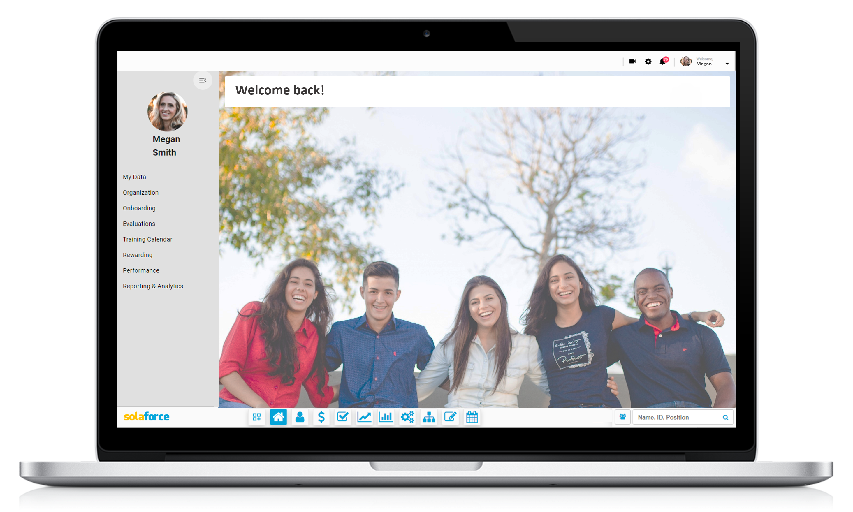Select the calendar icon in bottom toolbar
This screenshot has height=512, width=853.
tap(473, 418)
